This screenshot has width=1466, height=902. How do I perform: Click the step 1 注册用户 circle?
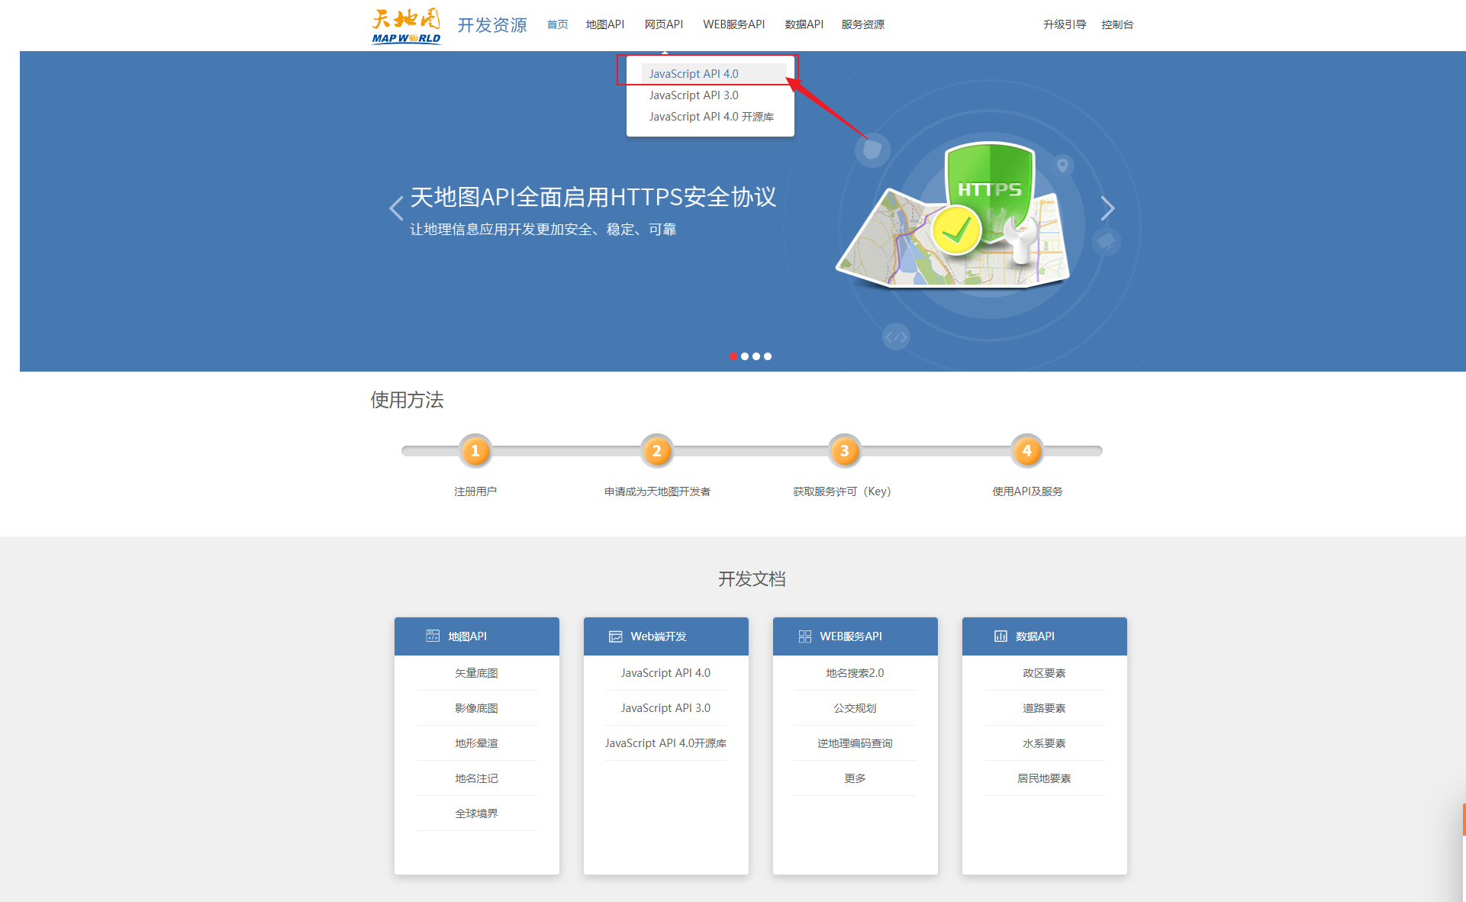coord(475,451)
